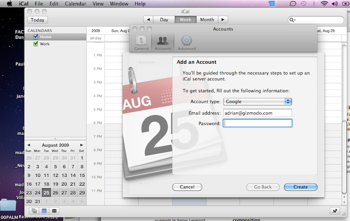Open the iCal menu
350x221 pixels.
[24, 3]
